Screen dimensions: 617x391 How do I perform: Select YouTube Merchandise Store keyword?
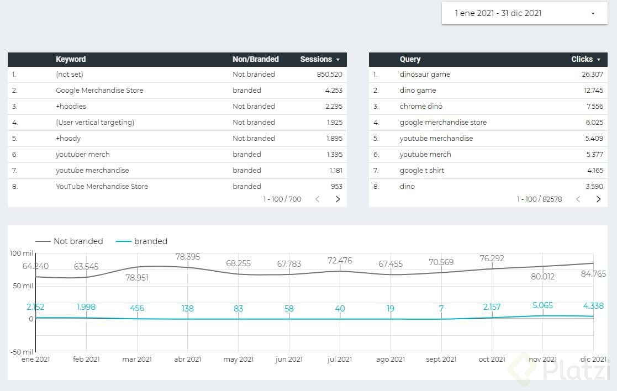102,187
